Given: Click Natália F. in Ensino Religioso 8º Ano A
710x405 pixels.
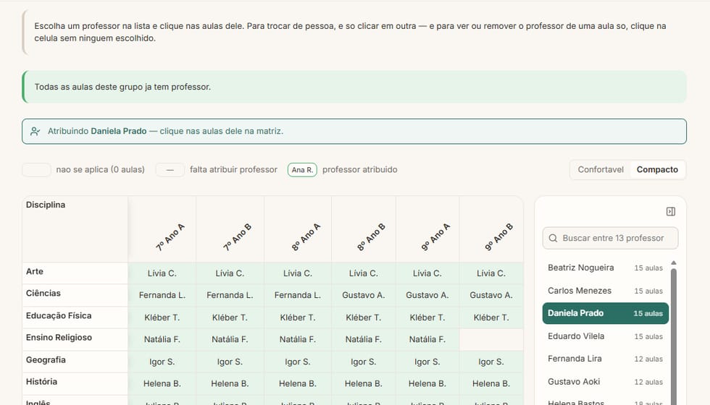Looking at the screenshot, I should [x=298, y=339].
